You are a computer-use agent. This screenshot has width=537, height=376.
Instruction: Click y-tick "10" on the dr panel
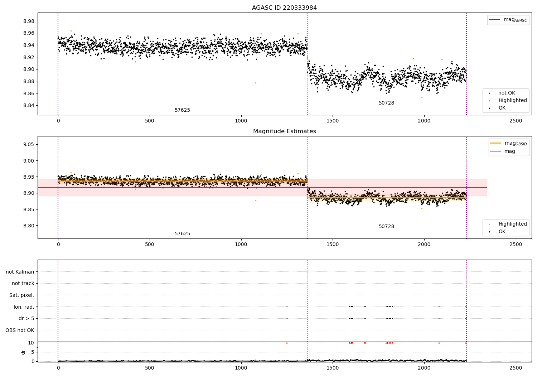click(31, 343)
